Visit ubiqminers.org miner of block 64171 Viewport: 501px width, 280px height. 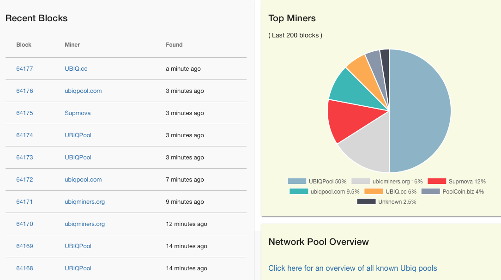click(85, 202)
